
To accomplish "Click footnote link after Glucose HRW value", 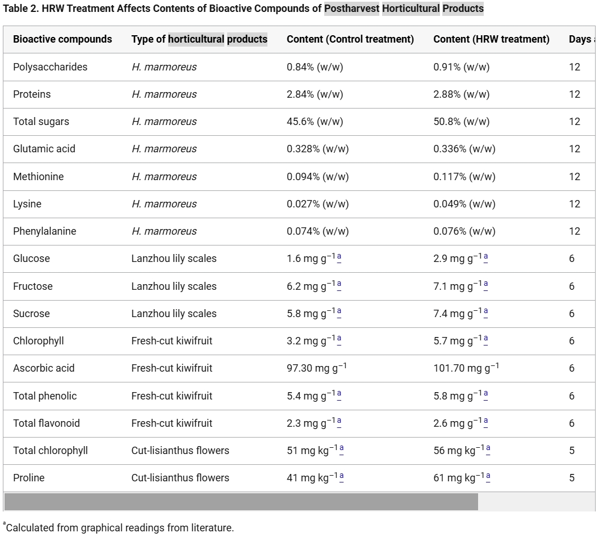I will [x=485, y=257].
